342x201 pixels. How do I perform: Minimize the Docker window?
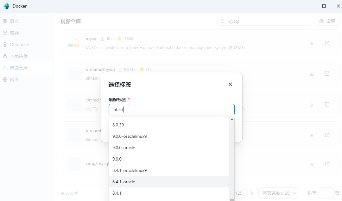309,6
